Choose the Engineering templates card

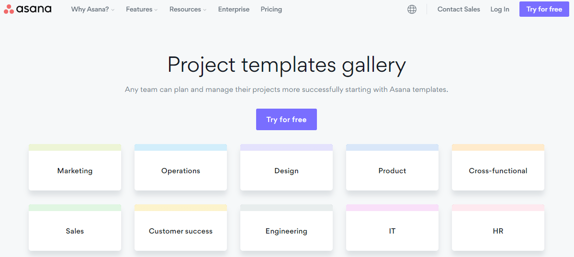pos(286,228)
